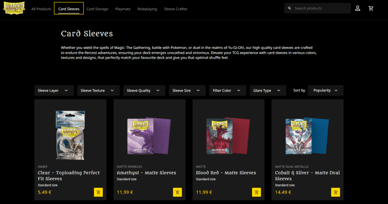Expand the Sleeve Size filter
Viewport: 388px width, 204px height.
tap(187, 90)
